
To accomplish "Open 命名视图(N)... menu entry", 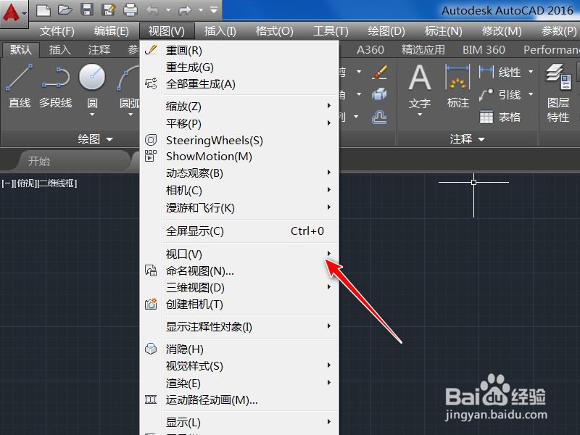I will click(x=239, y=271).
